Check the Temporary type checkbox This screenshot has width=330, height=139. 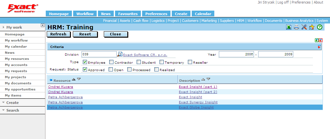point(162,62)
